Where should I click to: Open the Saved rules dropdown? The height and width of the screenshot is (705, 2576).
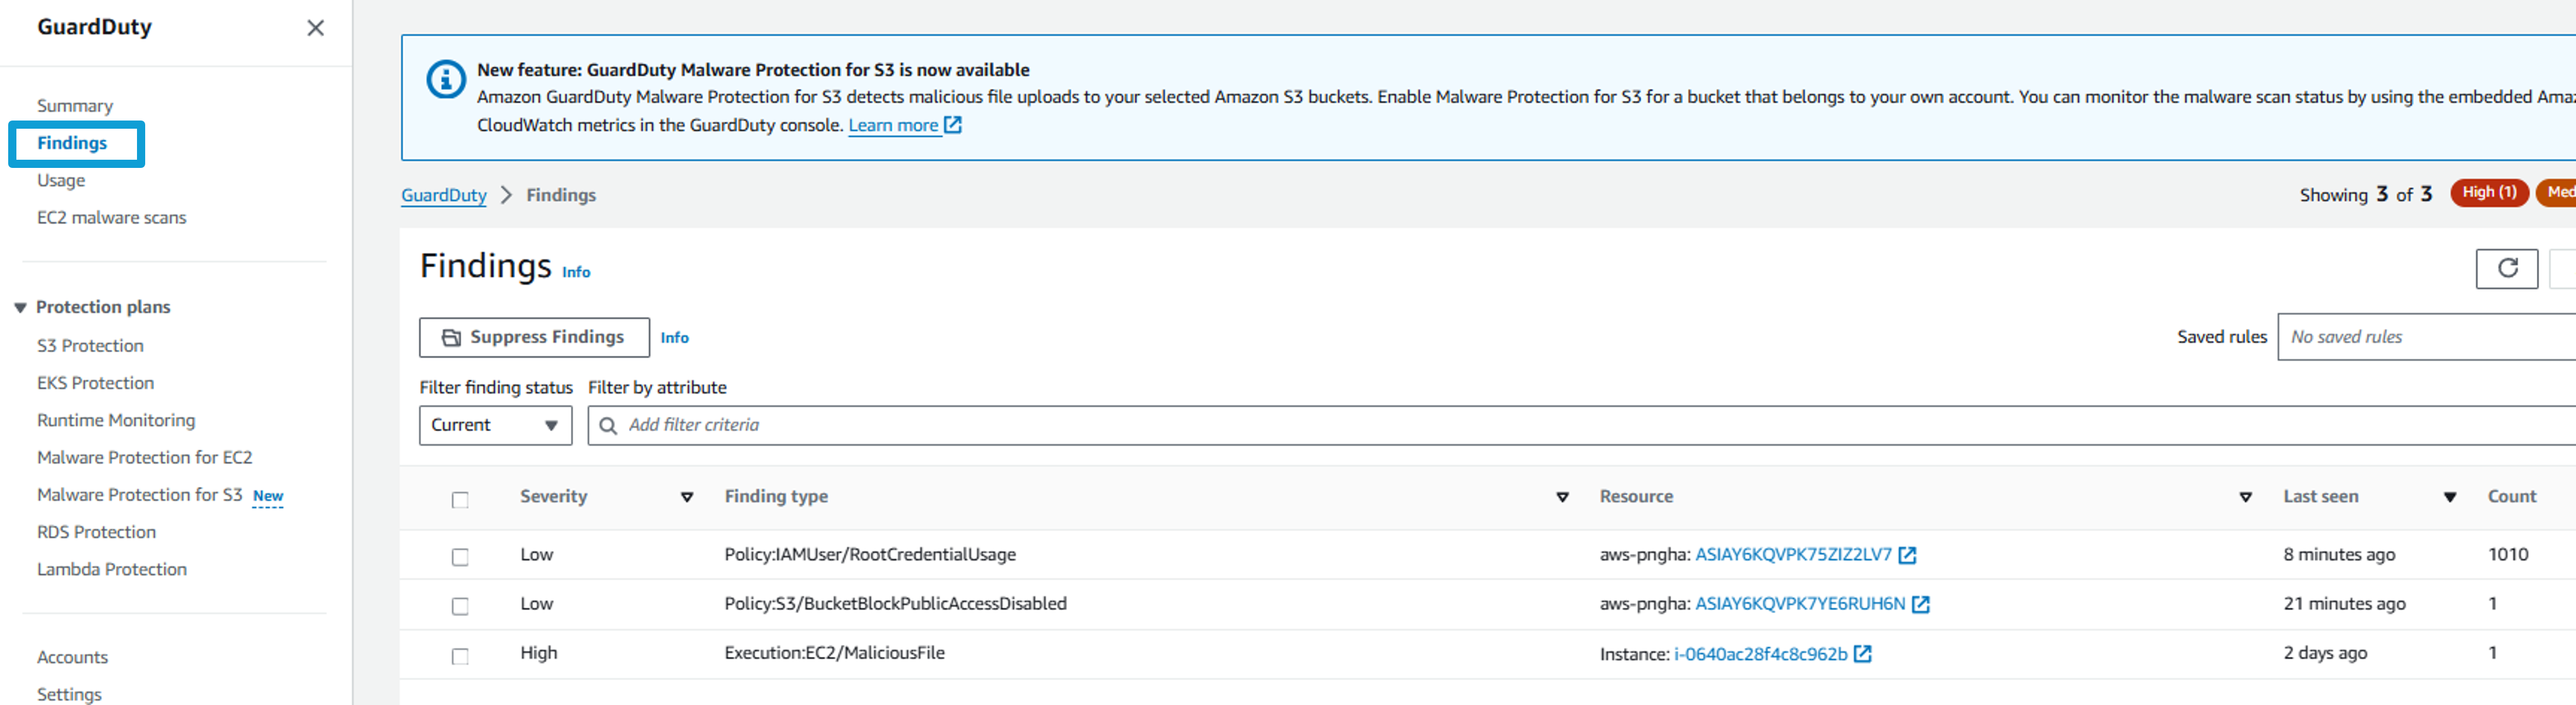[x=2427, y=337]
